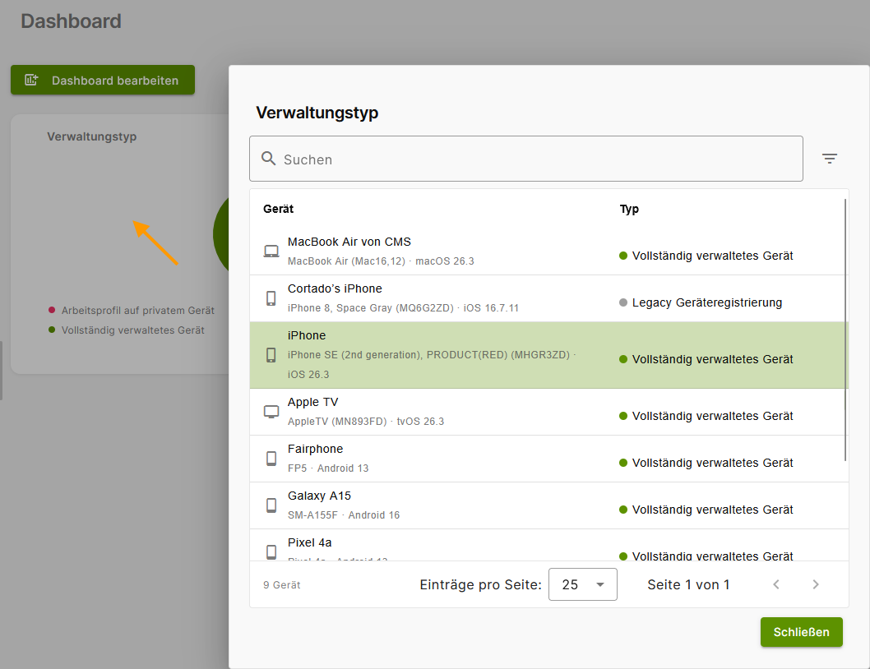Click the screen icon next to Apple TV
870x669 pixels.
[271, 410]
